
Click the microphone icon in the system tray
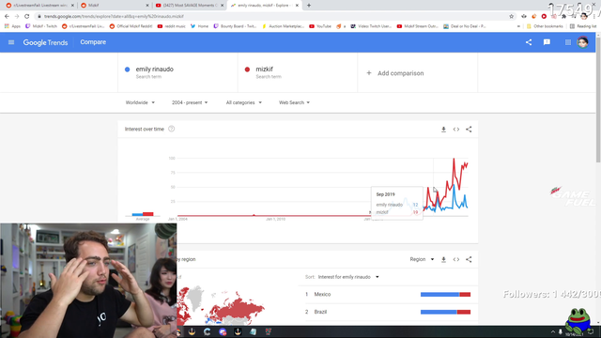click(x=560, y=331)
